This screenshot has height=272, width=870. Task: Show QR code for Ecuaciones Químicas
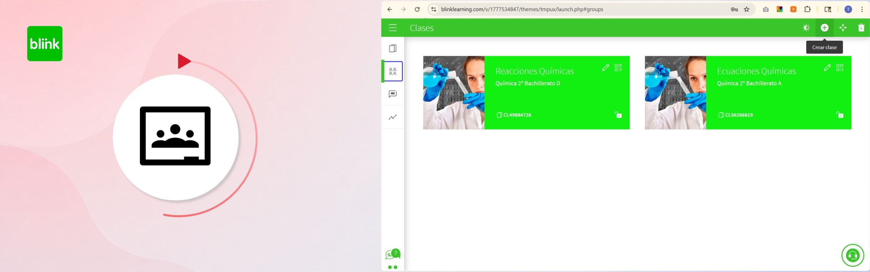click(x=840, y=68)
